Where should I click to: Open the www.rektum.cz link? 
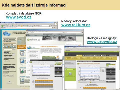point(76,25)
